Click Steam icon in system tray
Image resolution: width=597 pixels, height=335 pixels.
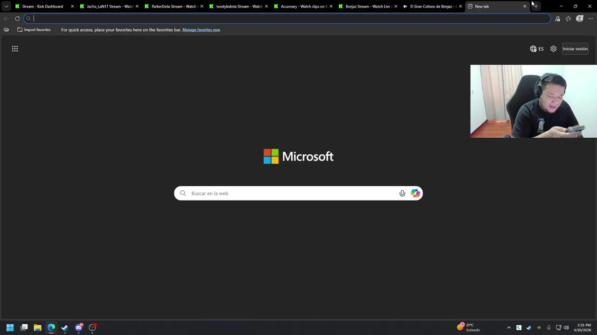pos(528,328)
